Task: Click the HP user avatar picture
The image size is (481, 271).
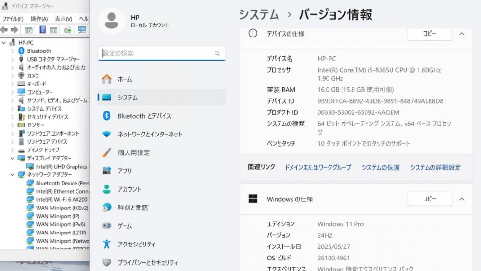Action: [x=112, y=21]
